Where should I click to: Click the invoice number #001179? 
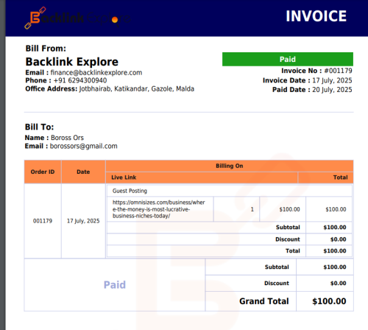point(338,71)
